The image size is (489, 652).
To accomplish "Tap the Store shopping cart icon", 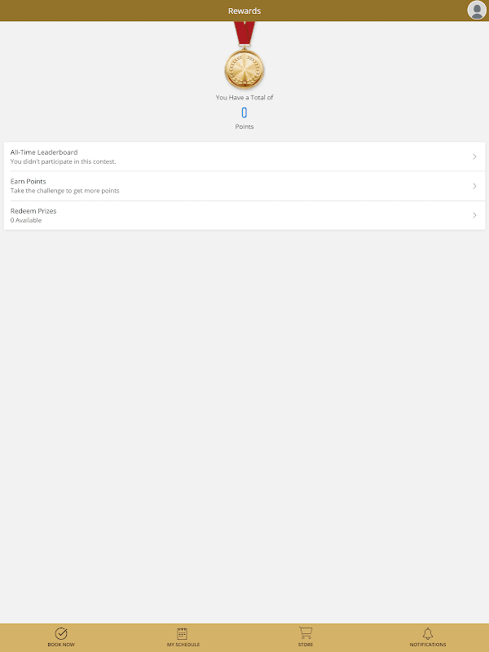I will point(306,633).
